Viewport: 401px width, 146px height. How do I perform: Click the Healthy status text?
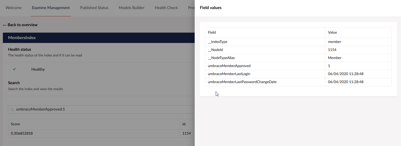(x=38, y=69)
